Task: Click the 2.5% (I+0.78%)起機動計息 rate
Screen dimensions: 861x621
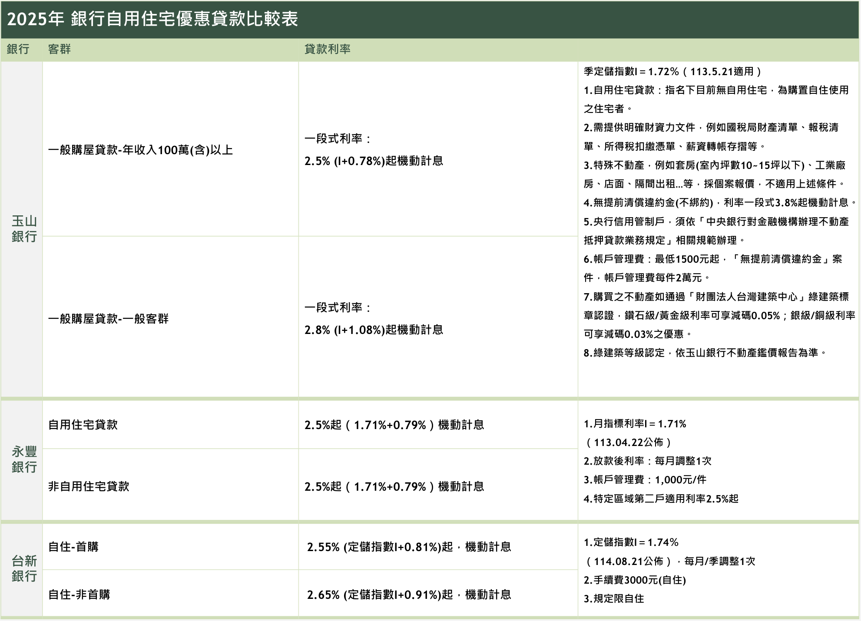Action: point(374,161)
